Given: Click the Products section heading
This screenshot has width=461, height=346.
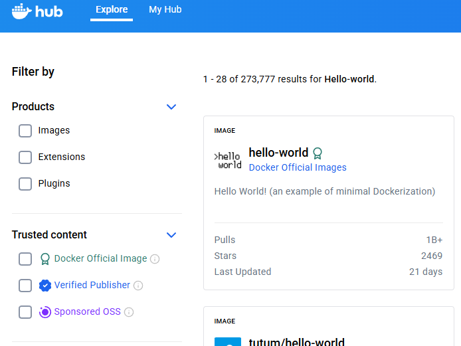Looking at the screenshot, I should pos(33,106).
